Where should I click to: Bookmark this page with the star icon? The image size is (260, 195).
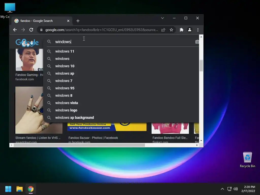point(171,30)
